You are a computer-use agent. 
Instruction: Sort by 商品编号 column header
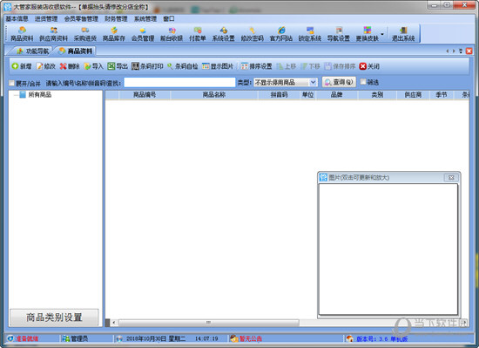(145, 95)
